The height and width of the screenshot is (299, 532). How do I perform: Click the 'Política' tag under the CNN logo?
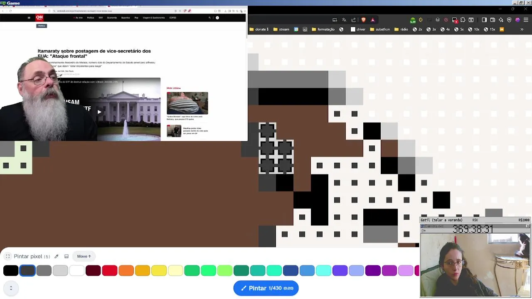click(42, 26)
